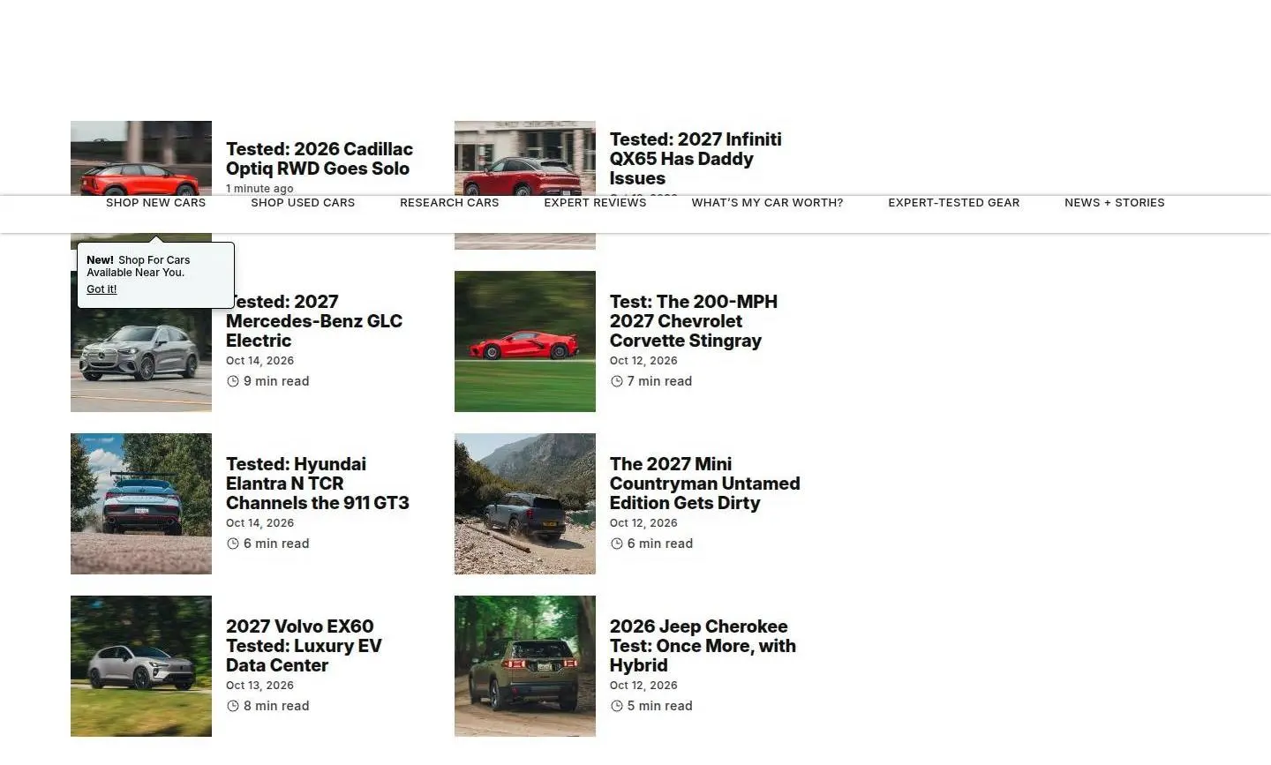
Task: Click the clock icon beside 5 min read
Action: 617,706
